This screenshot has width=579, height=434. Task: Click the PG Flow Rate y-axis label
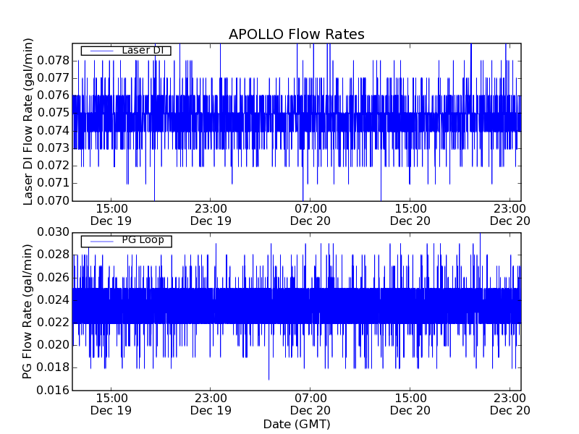pyautogui.click(x=29, y=311)
